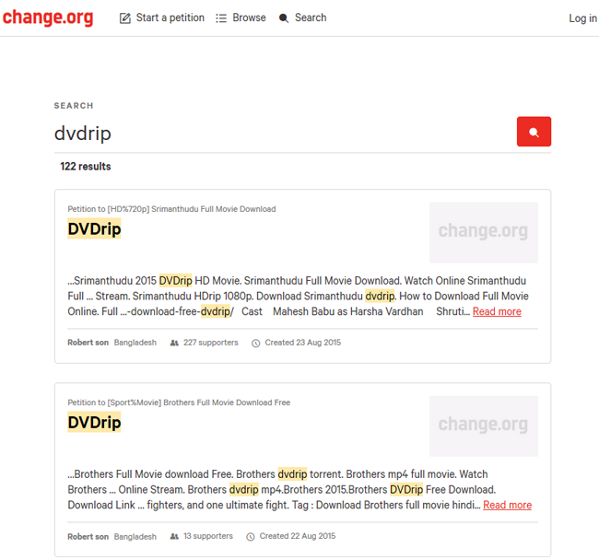The width and height of the screenshot is (599, 560).
Task: Open the change.org home logo
Action: click(48, 17)
